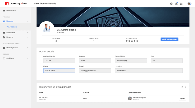Select View Doctors submenu item
The width and height of the screenshot is (195, 108).
pyautogui.click(x=12, y=27)
